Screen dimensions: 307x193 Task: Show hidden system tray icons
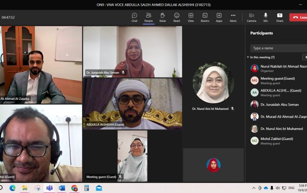(254, 188)
